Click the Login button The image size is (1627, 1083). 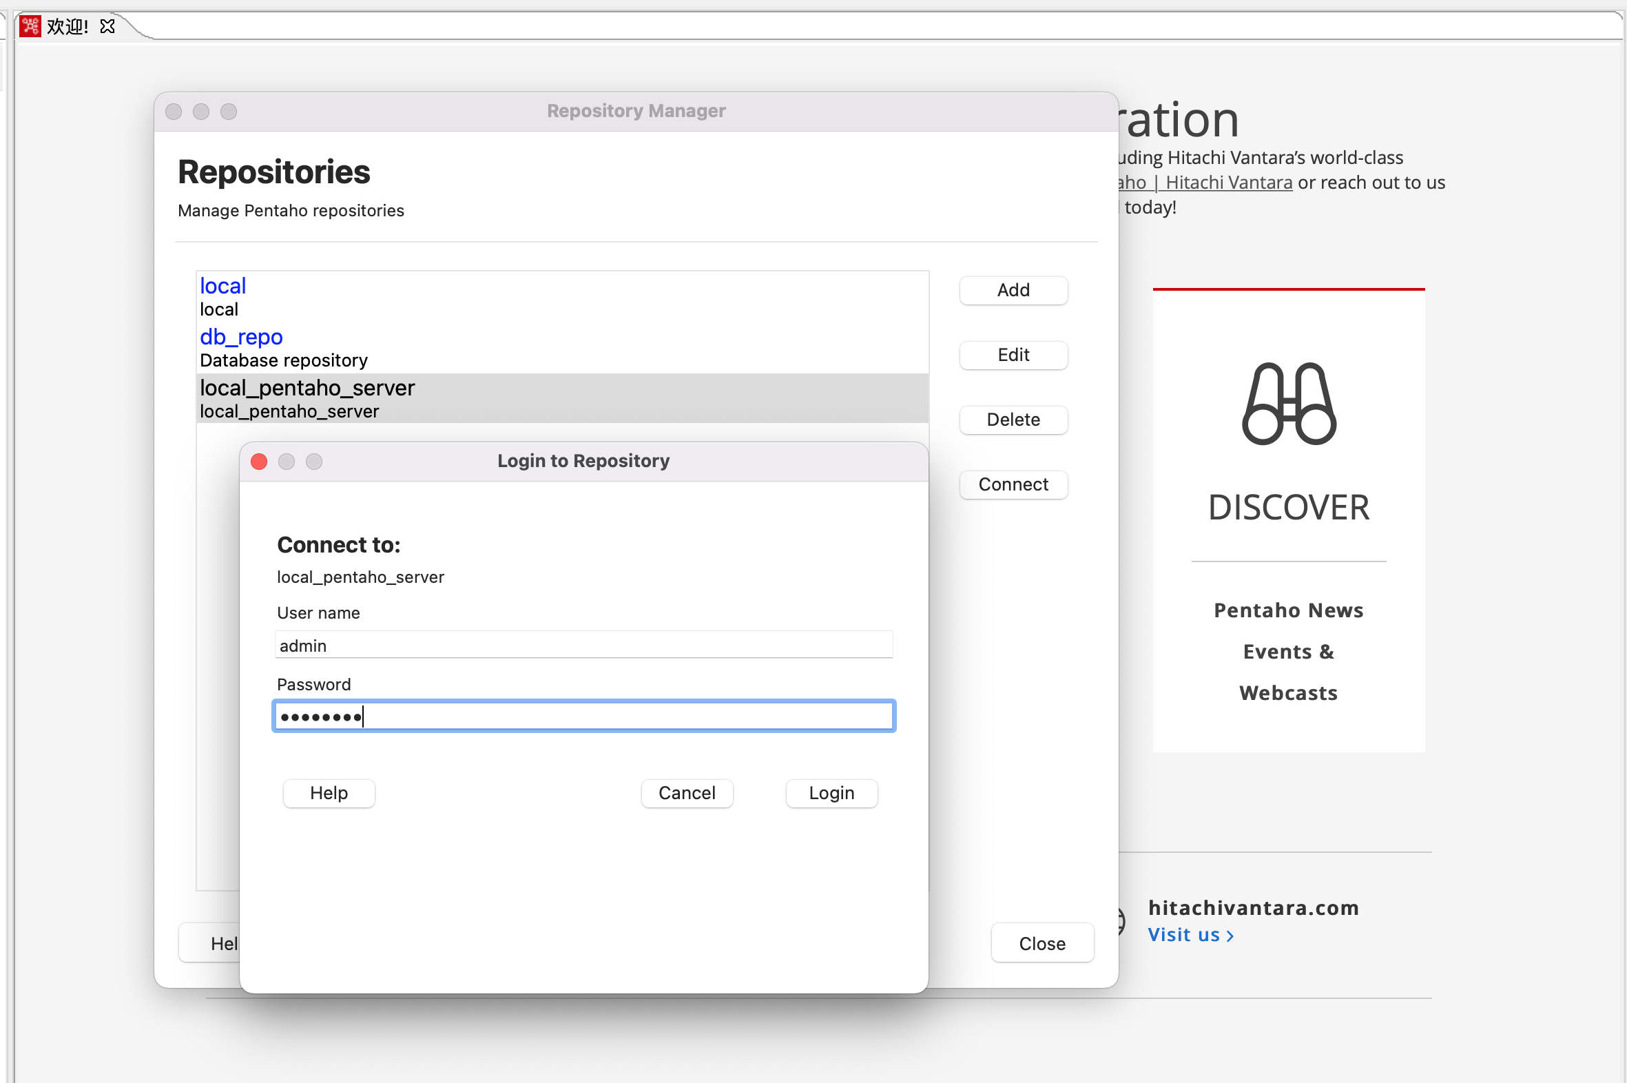coord(831,793)
